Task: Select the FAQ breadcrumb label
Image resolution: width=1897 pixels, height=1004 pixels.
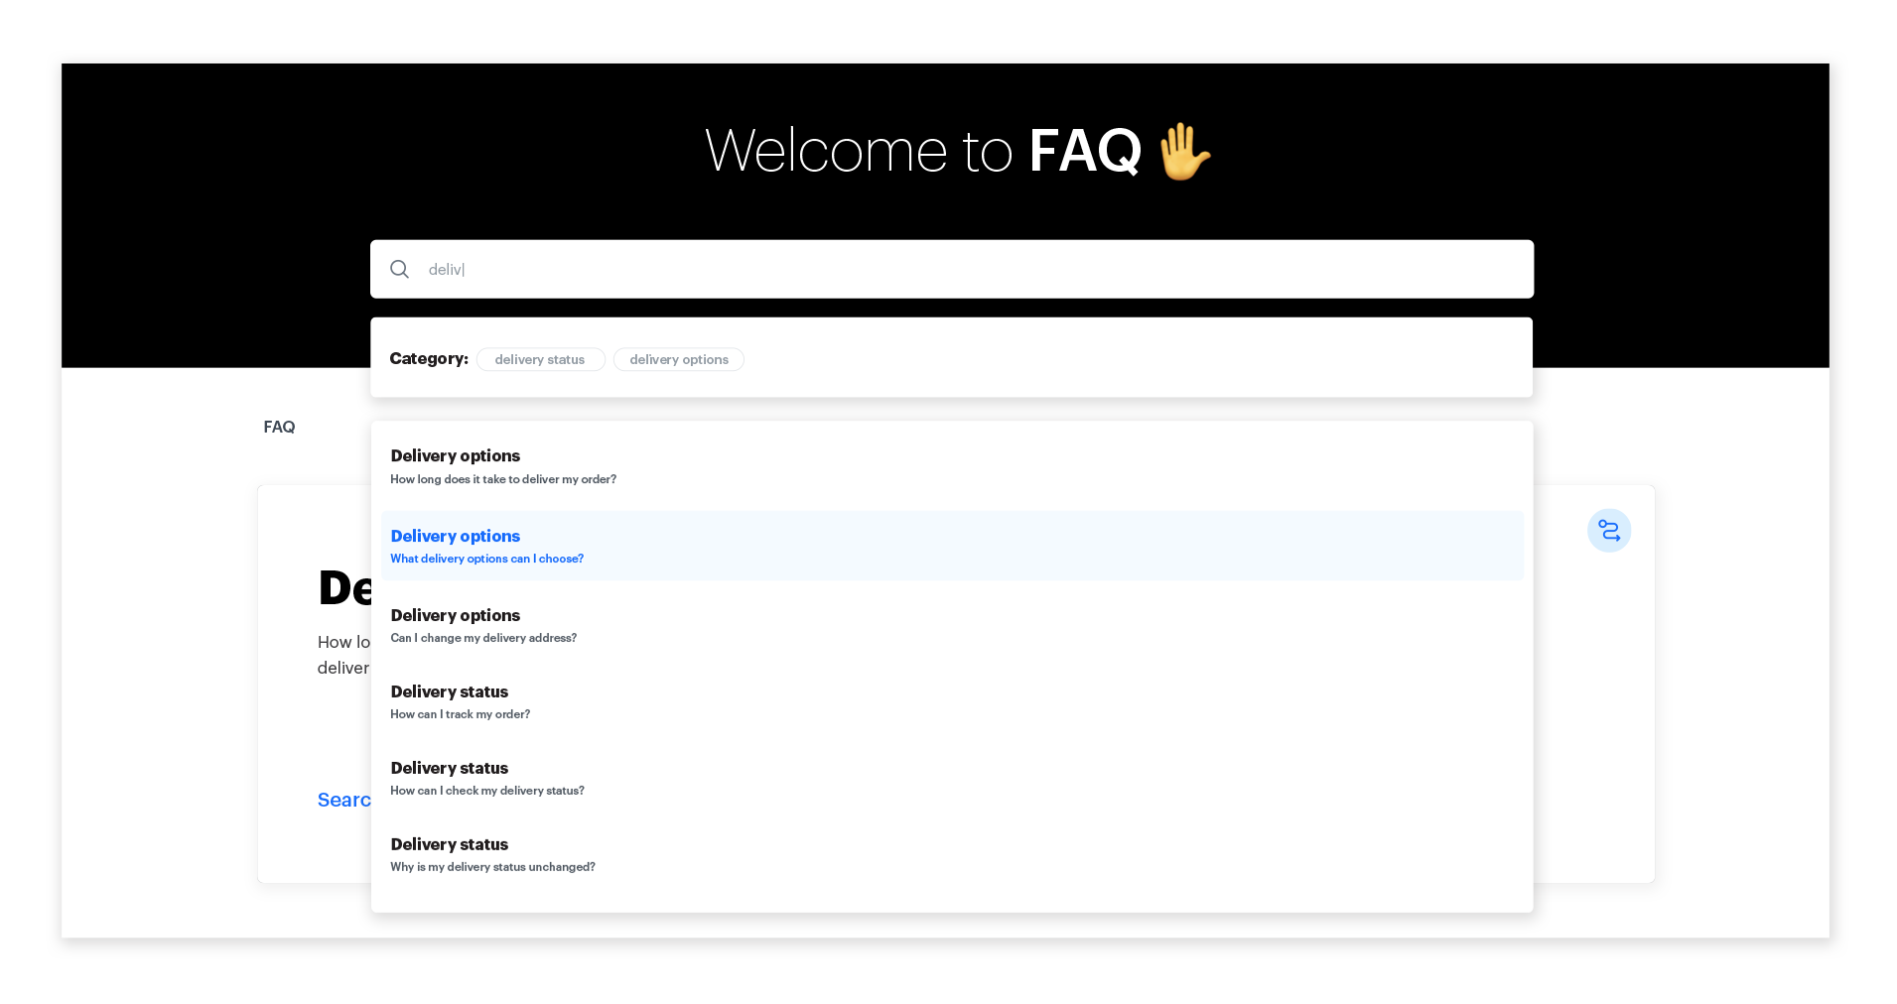Action: pyautogui.click(x=279, y=427)
